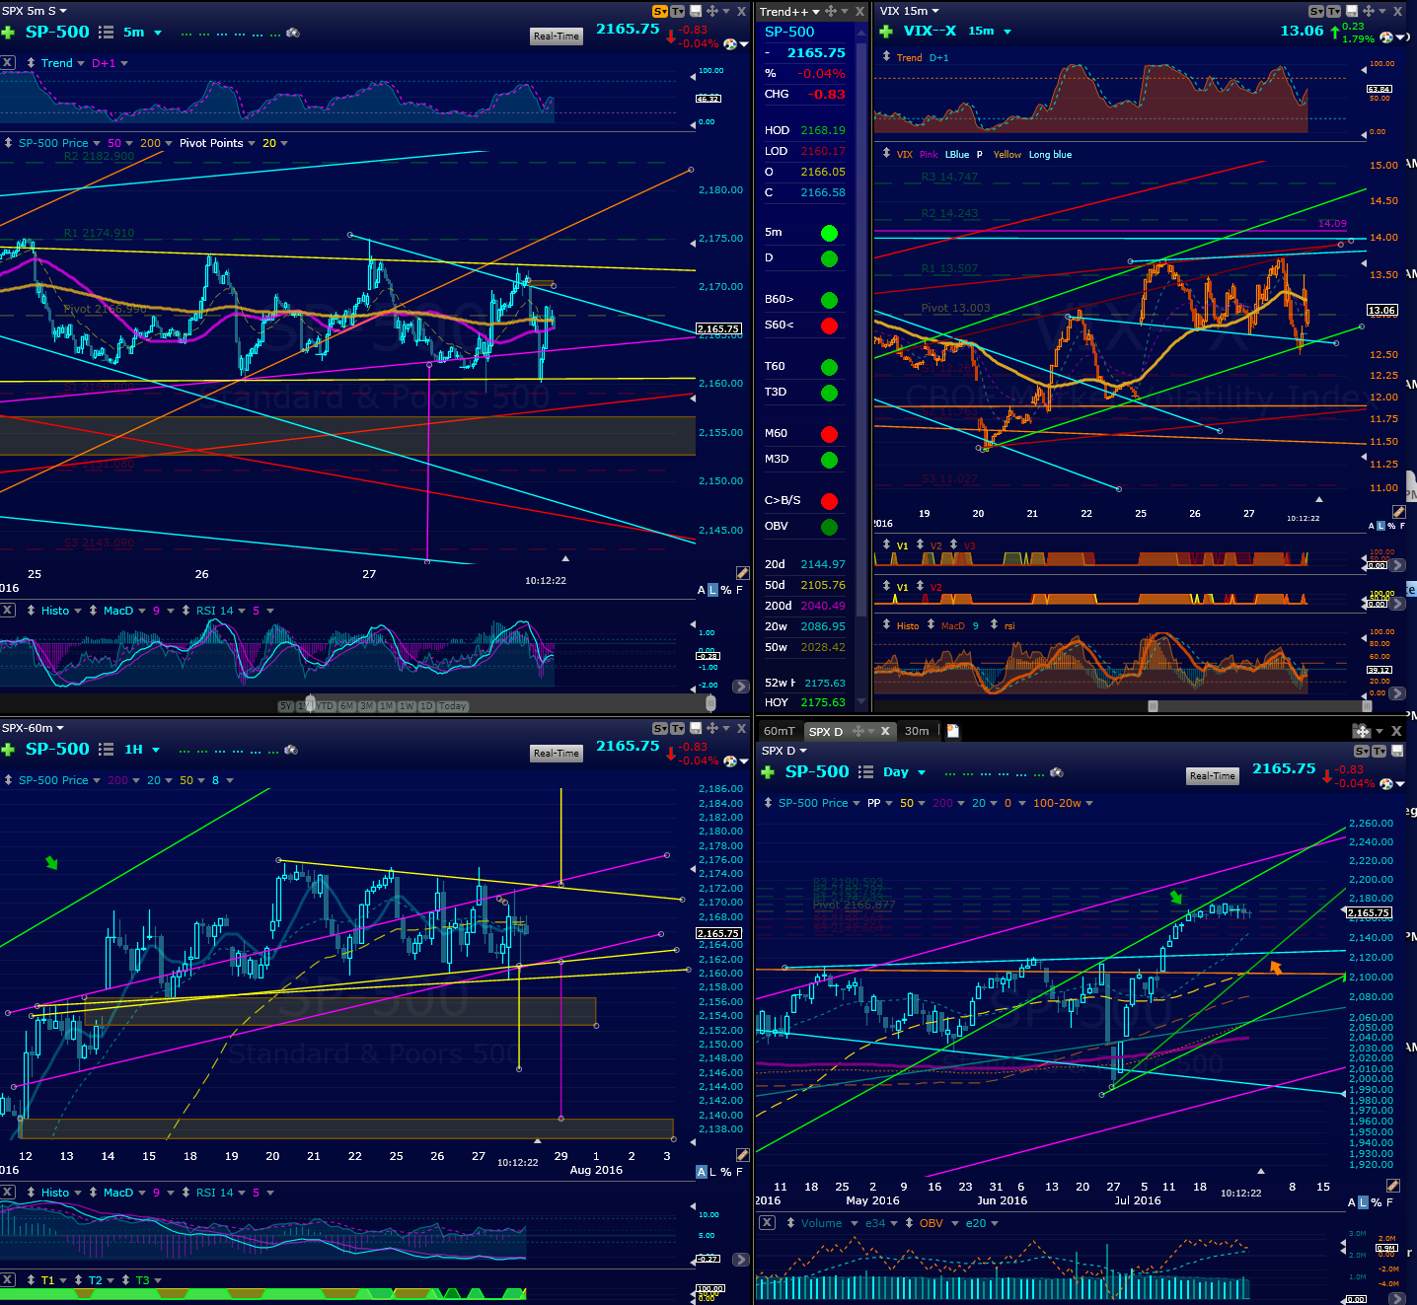Viewport: 1417px width, 1305px height.
Task: Click the move window icon above the SPX D chart
Action: click(1362, 731)
